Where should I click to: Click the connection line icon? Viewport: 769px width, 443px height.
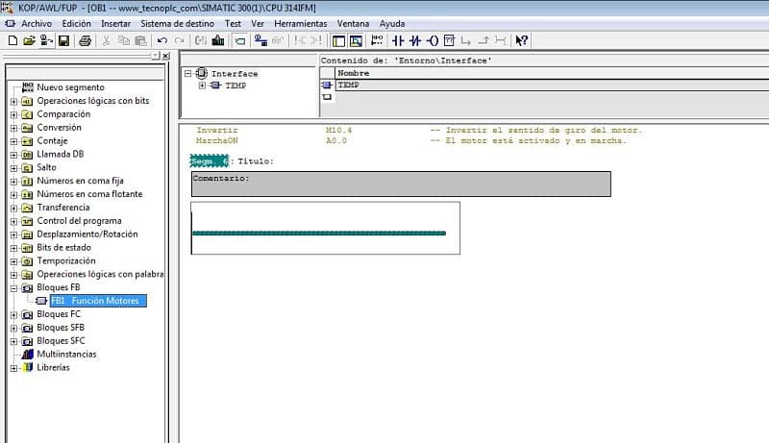[500, 40]
